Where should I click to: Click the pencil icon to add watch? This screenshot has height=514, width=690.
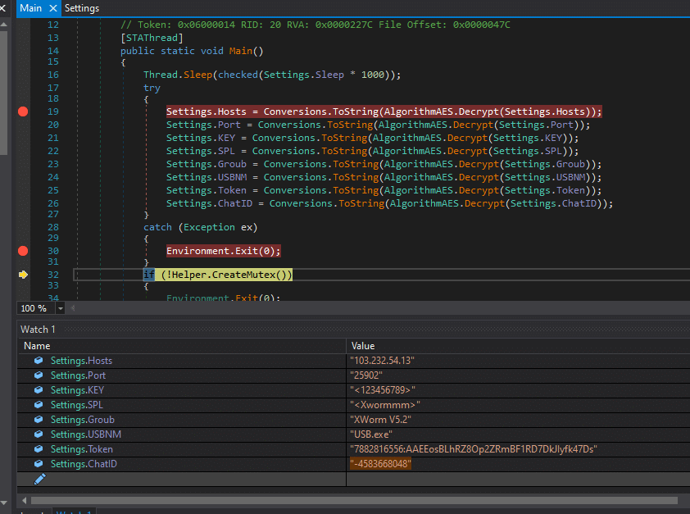39,479
